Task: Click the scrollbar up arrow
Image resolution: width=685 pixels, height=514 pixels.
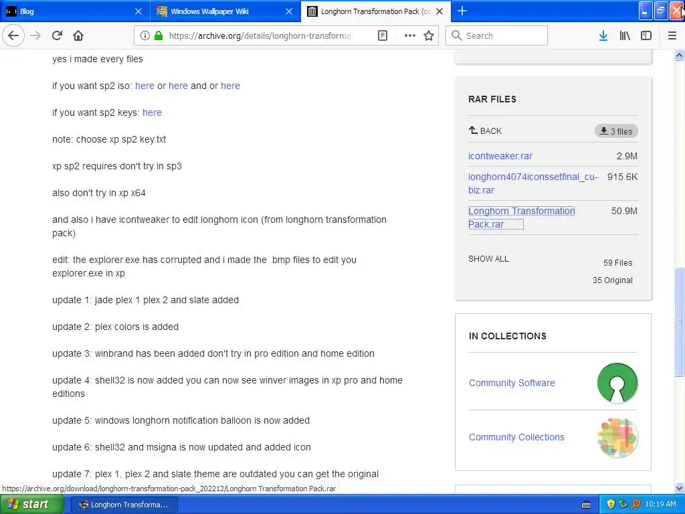Action: [680, 55]
